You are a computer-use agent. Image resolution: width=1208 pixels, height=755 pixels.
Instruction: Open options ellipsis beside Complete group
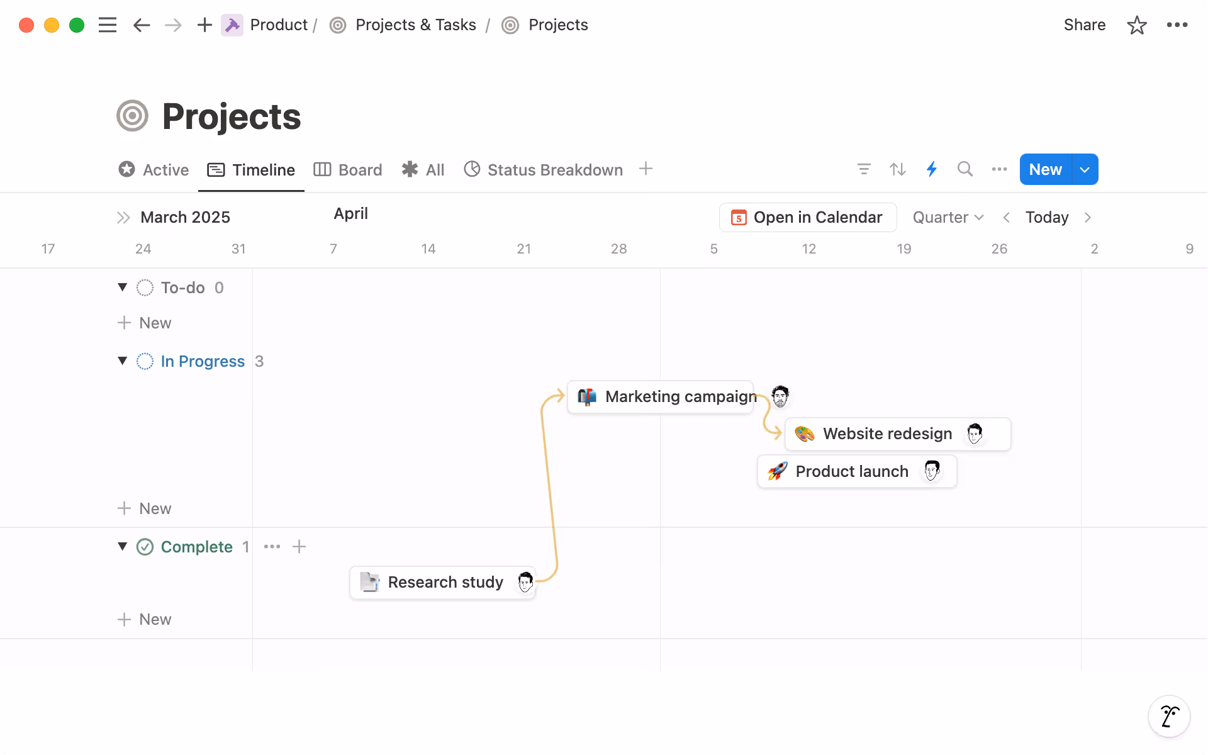pos(272,547)
